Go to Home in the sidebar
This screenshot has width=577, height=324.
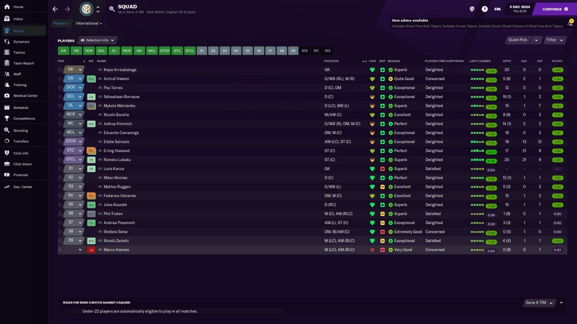(24, 7)
